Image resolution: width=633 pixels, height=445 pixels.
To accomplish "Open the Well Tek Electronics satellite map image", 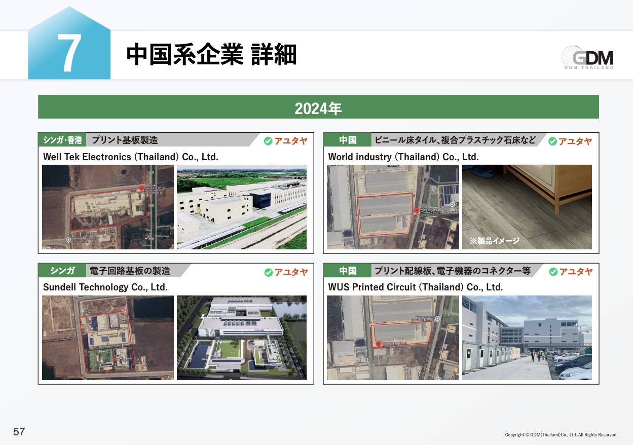I will click(x=108, y=207).
